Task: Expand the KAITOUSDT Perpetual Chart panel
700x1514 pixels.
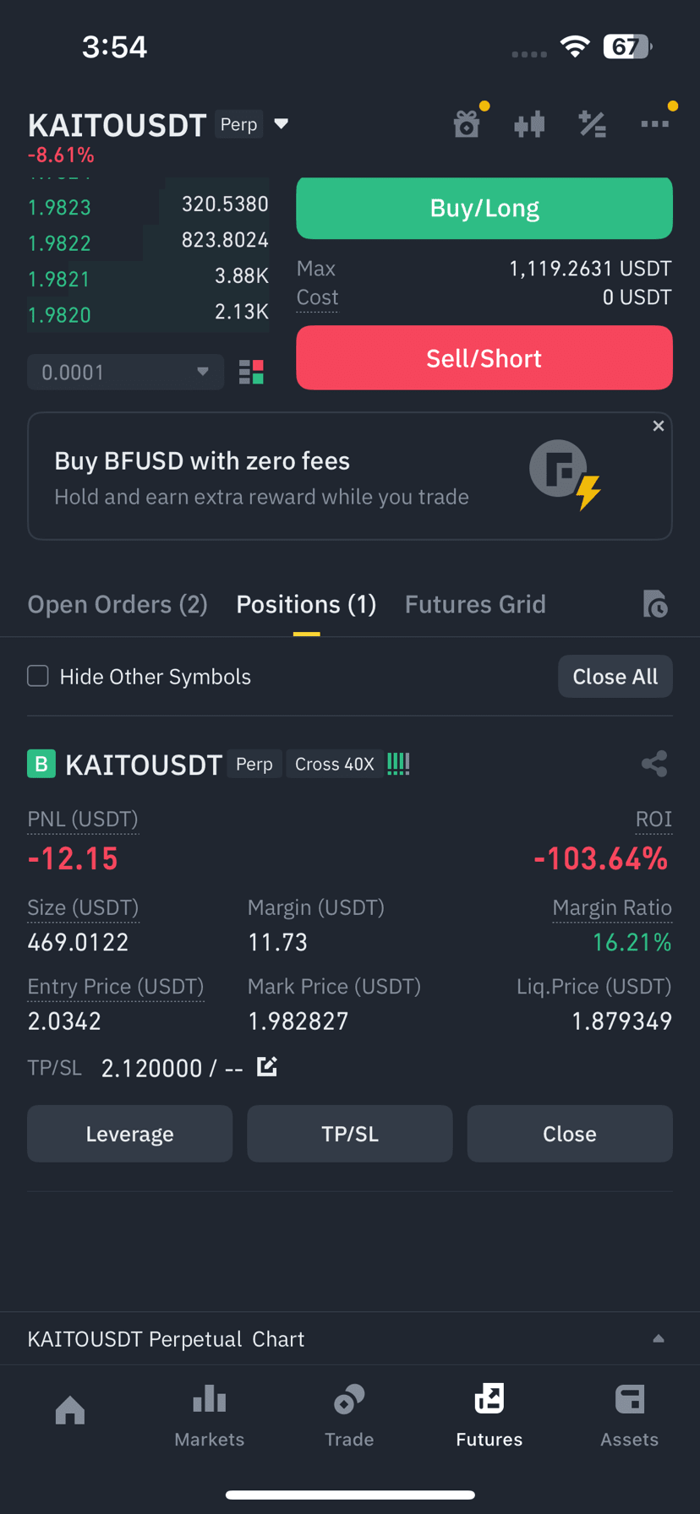Action: click(x=350, y=1338)
